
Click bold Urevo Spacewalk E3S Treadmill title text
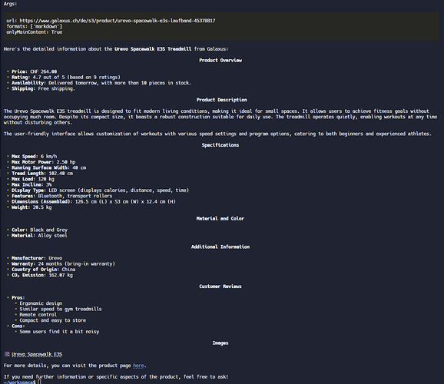click(153, 48)
